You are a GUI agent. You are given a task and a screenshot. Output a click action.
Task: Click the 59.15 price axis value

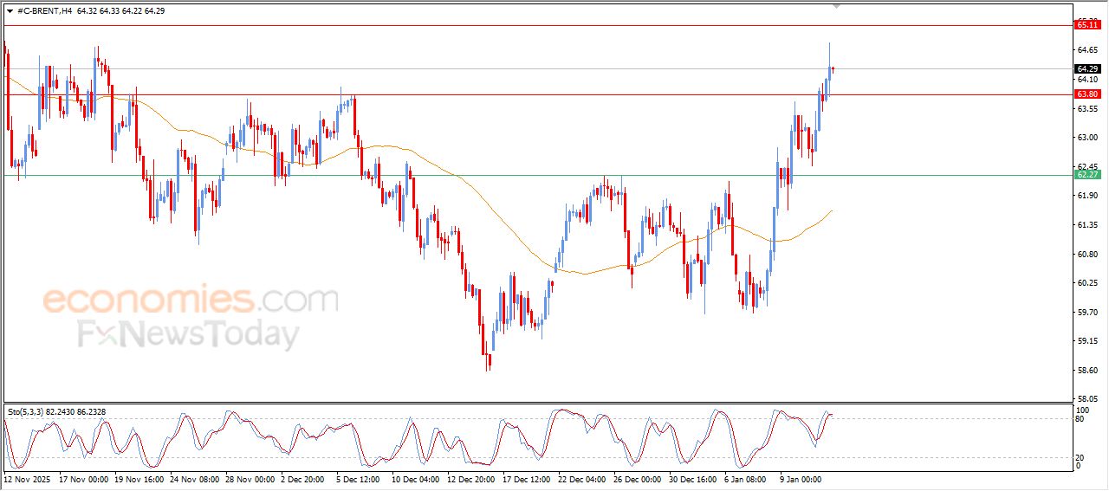pyautogui.click(x=1087, y=341)
